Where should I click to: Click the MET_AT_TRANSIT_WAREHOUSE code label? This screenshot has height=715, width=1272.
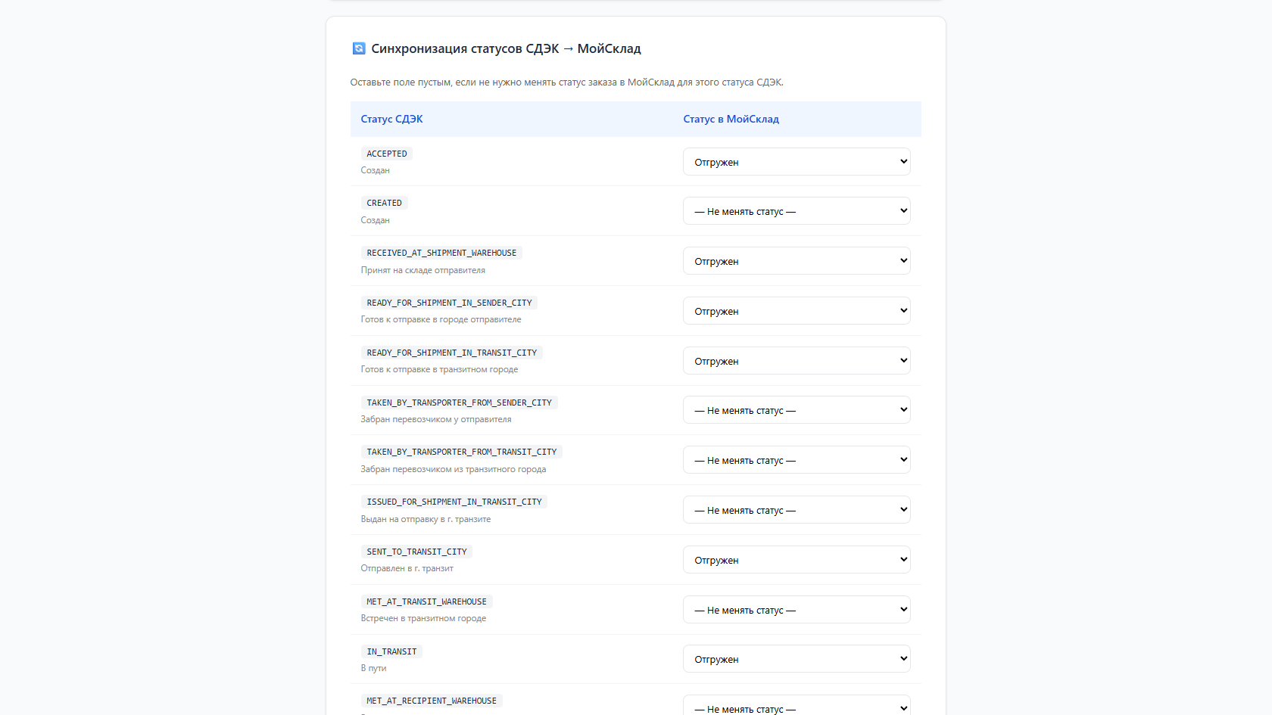427,602
